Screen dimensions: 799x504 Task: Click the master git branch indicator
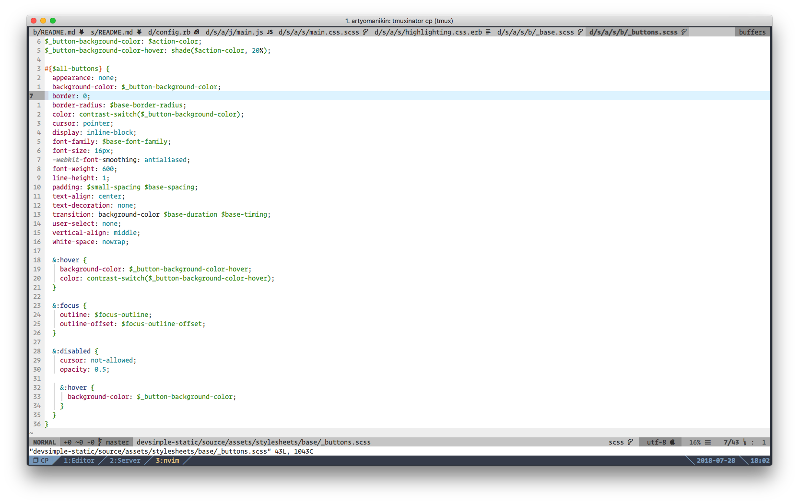pos(114,442)
